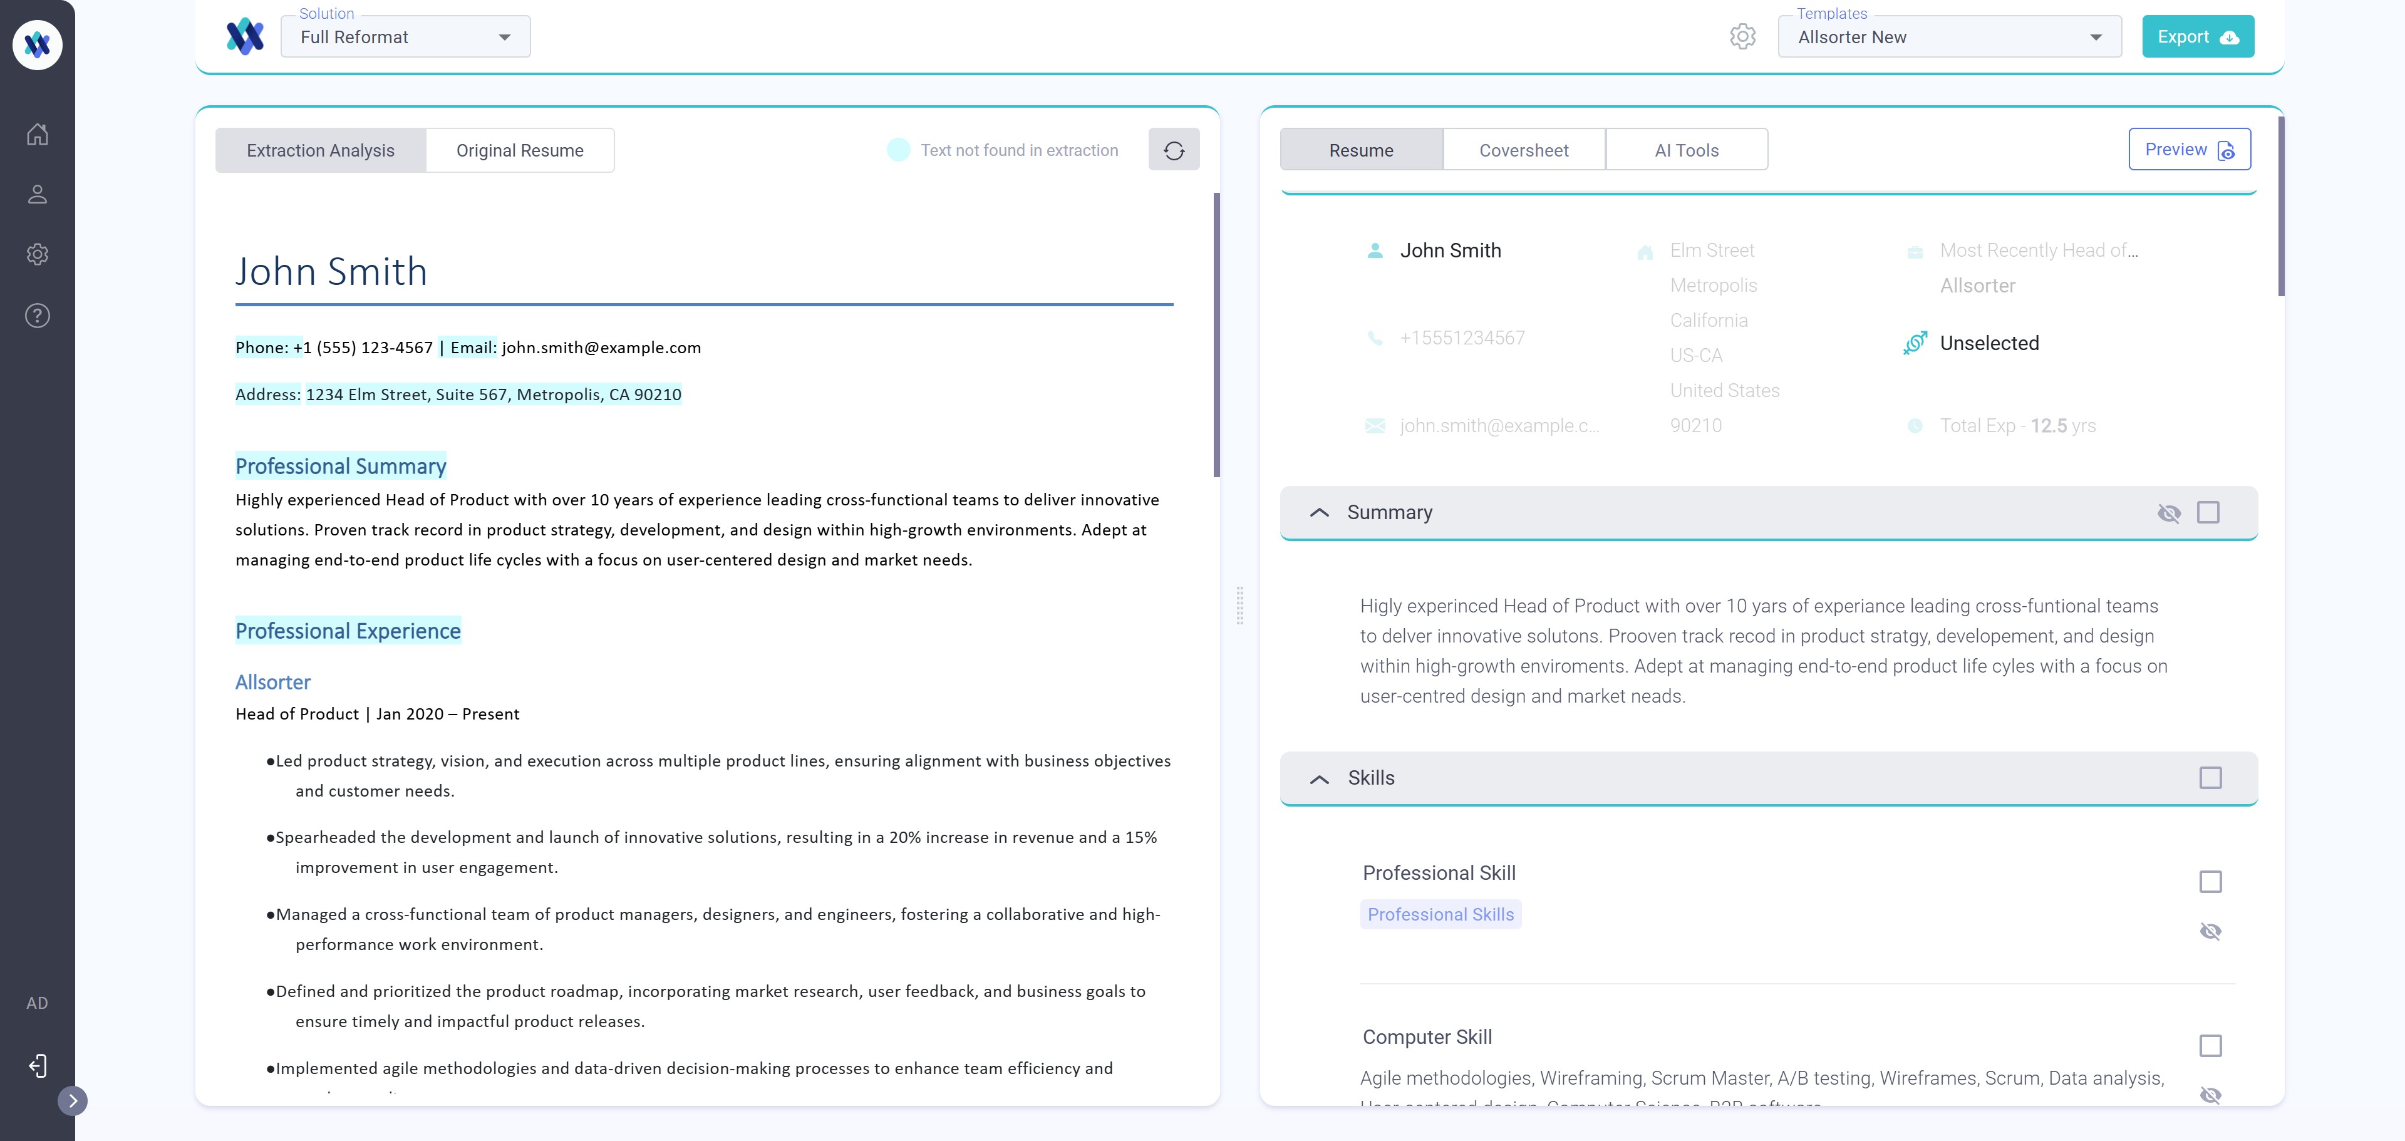Viewport: 2405px width, 1141px height.
Task: Open the help question mark icon
Action: pos(38,316)
